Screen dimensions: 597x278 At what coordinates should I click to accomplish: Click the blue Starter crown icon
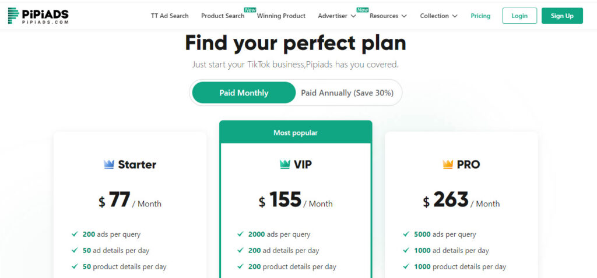click(x=109, y=165)
